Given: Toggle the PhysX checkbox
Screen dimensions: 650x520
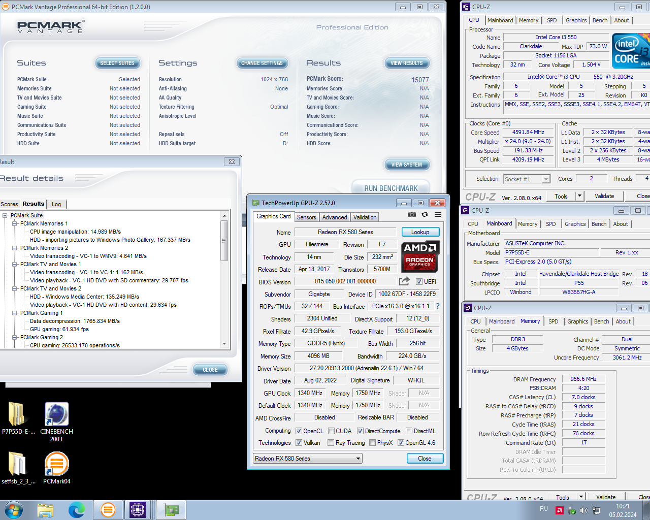Looking at the screenshot, I should point(373,443).
